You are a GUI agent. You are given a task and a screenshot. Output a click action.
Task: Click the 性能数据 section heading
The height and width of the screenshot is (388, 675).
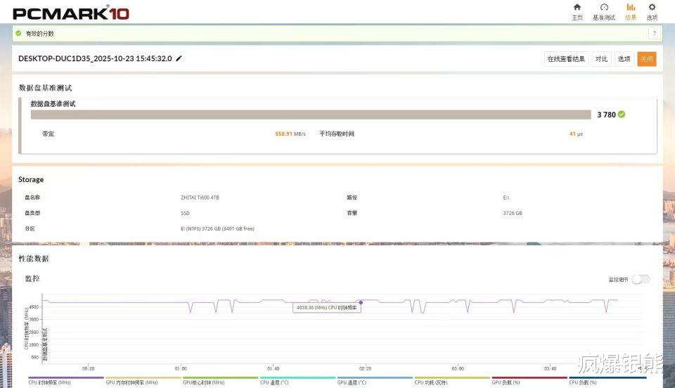coord(34,259)
